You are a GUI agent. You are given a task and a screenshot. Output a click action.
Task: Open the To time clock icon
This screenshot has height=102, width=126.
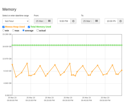[x=120, y=21]
